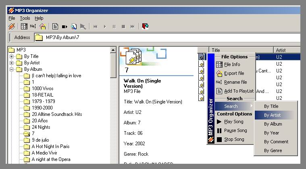Image resolution: width=306 pixels, height=169 pixels.
Task: Click the previous track toolbar button
Action: point(96,27)
